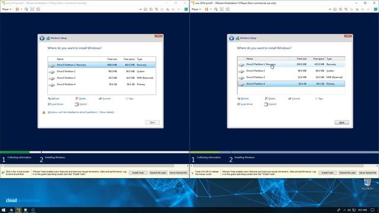Image resolution: width=379 pixels, height=213 pixels.
Task: Click the Total size column header in pvm01
Action: (298, 59)
